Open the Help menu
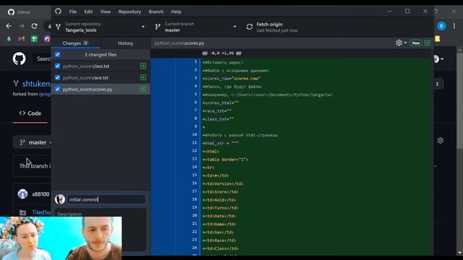The image size is (463, 260). click(x=176, y=12)
